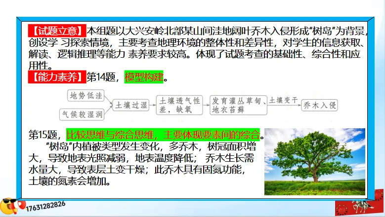The image size is (385, 217).
Task: Click the phone number 17631282826
Action: coord(45,206)
